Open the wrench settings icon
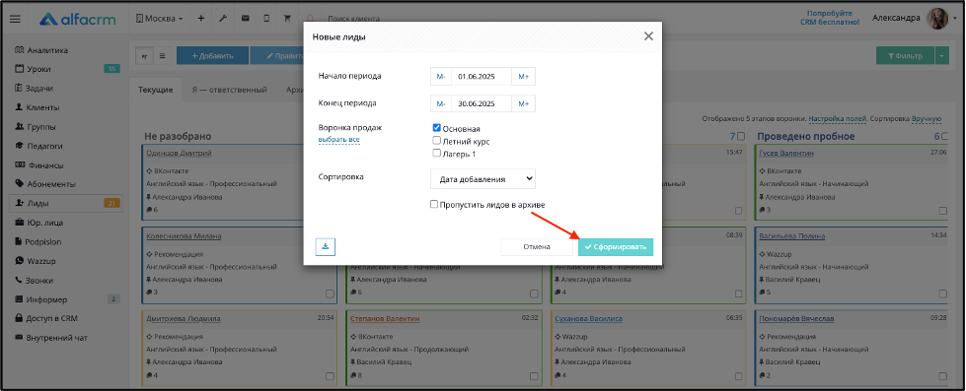This screenshot has width=966, height=391. pos(223,19)
